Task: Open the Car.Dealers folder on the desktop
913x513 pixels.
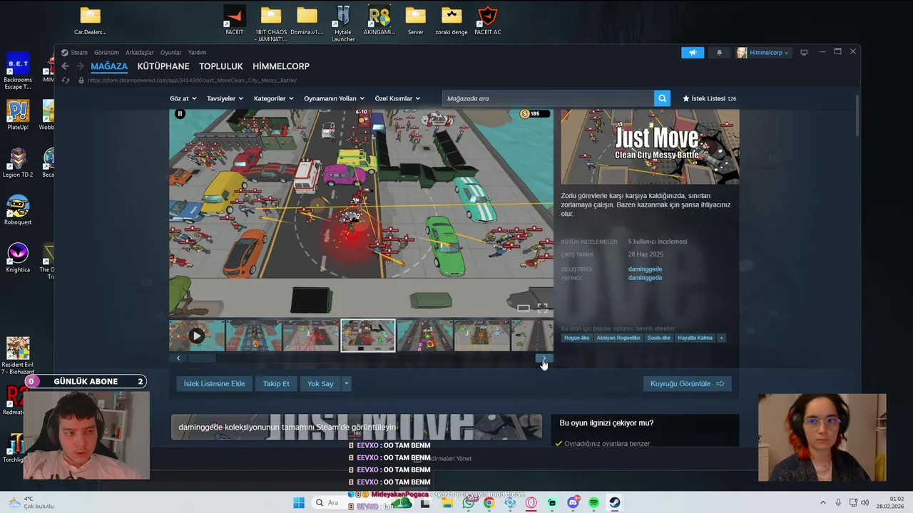Action: (x=90, y=21)
